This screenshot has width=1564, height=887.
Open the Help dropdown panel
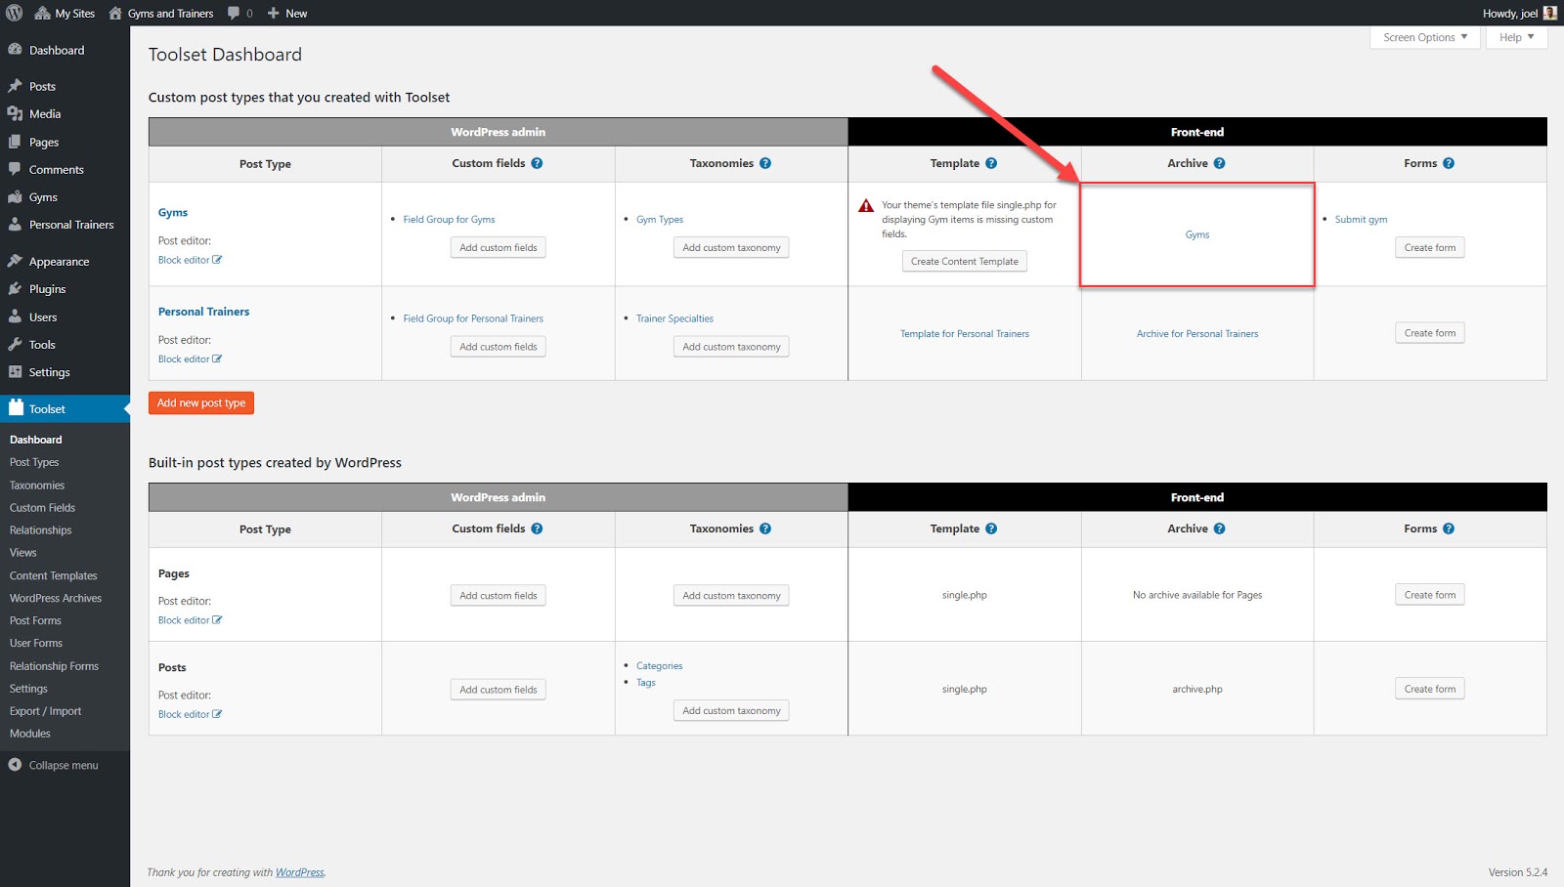[x=1514, y=37]
